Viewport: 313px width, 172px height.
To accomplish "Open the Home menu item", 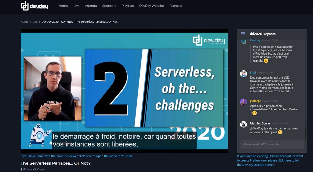I will coord(63,6).
